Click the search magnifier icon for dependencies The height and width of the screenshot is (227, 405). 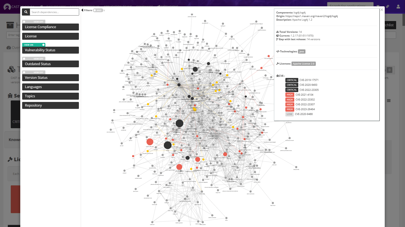point(26,12)
